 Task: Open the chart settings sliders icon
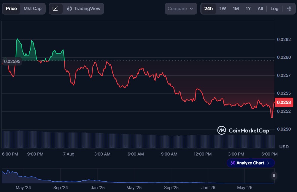(x=289, y=9)
